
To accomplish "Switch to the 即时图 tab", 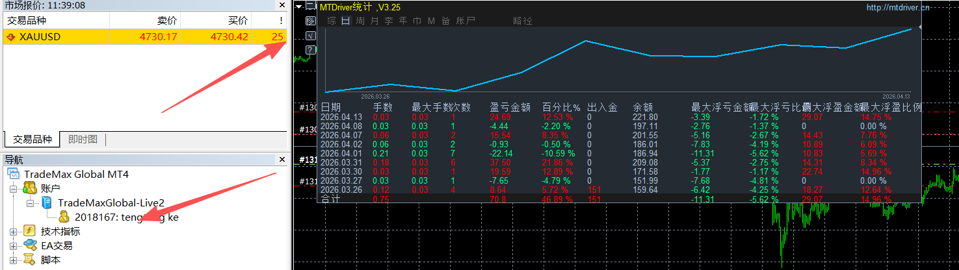I will click(x=83, y=140).
